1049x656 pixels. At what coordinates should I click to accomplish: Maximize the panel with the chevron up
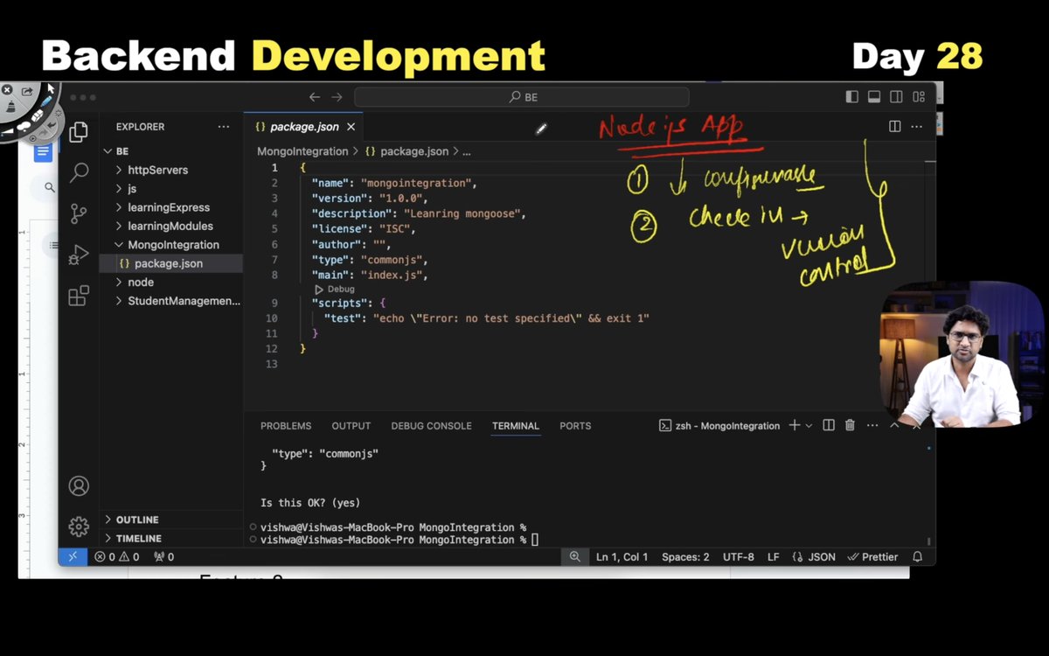(x=894, y=425)
